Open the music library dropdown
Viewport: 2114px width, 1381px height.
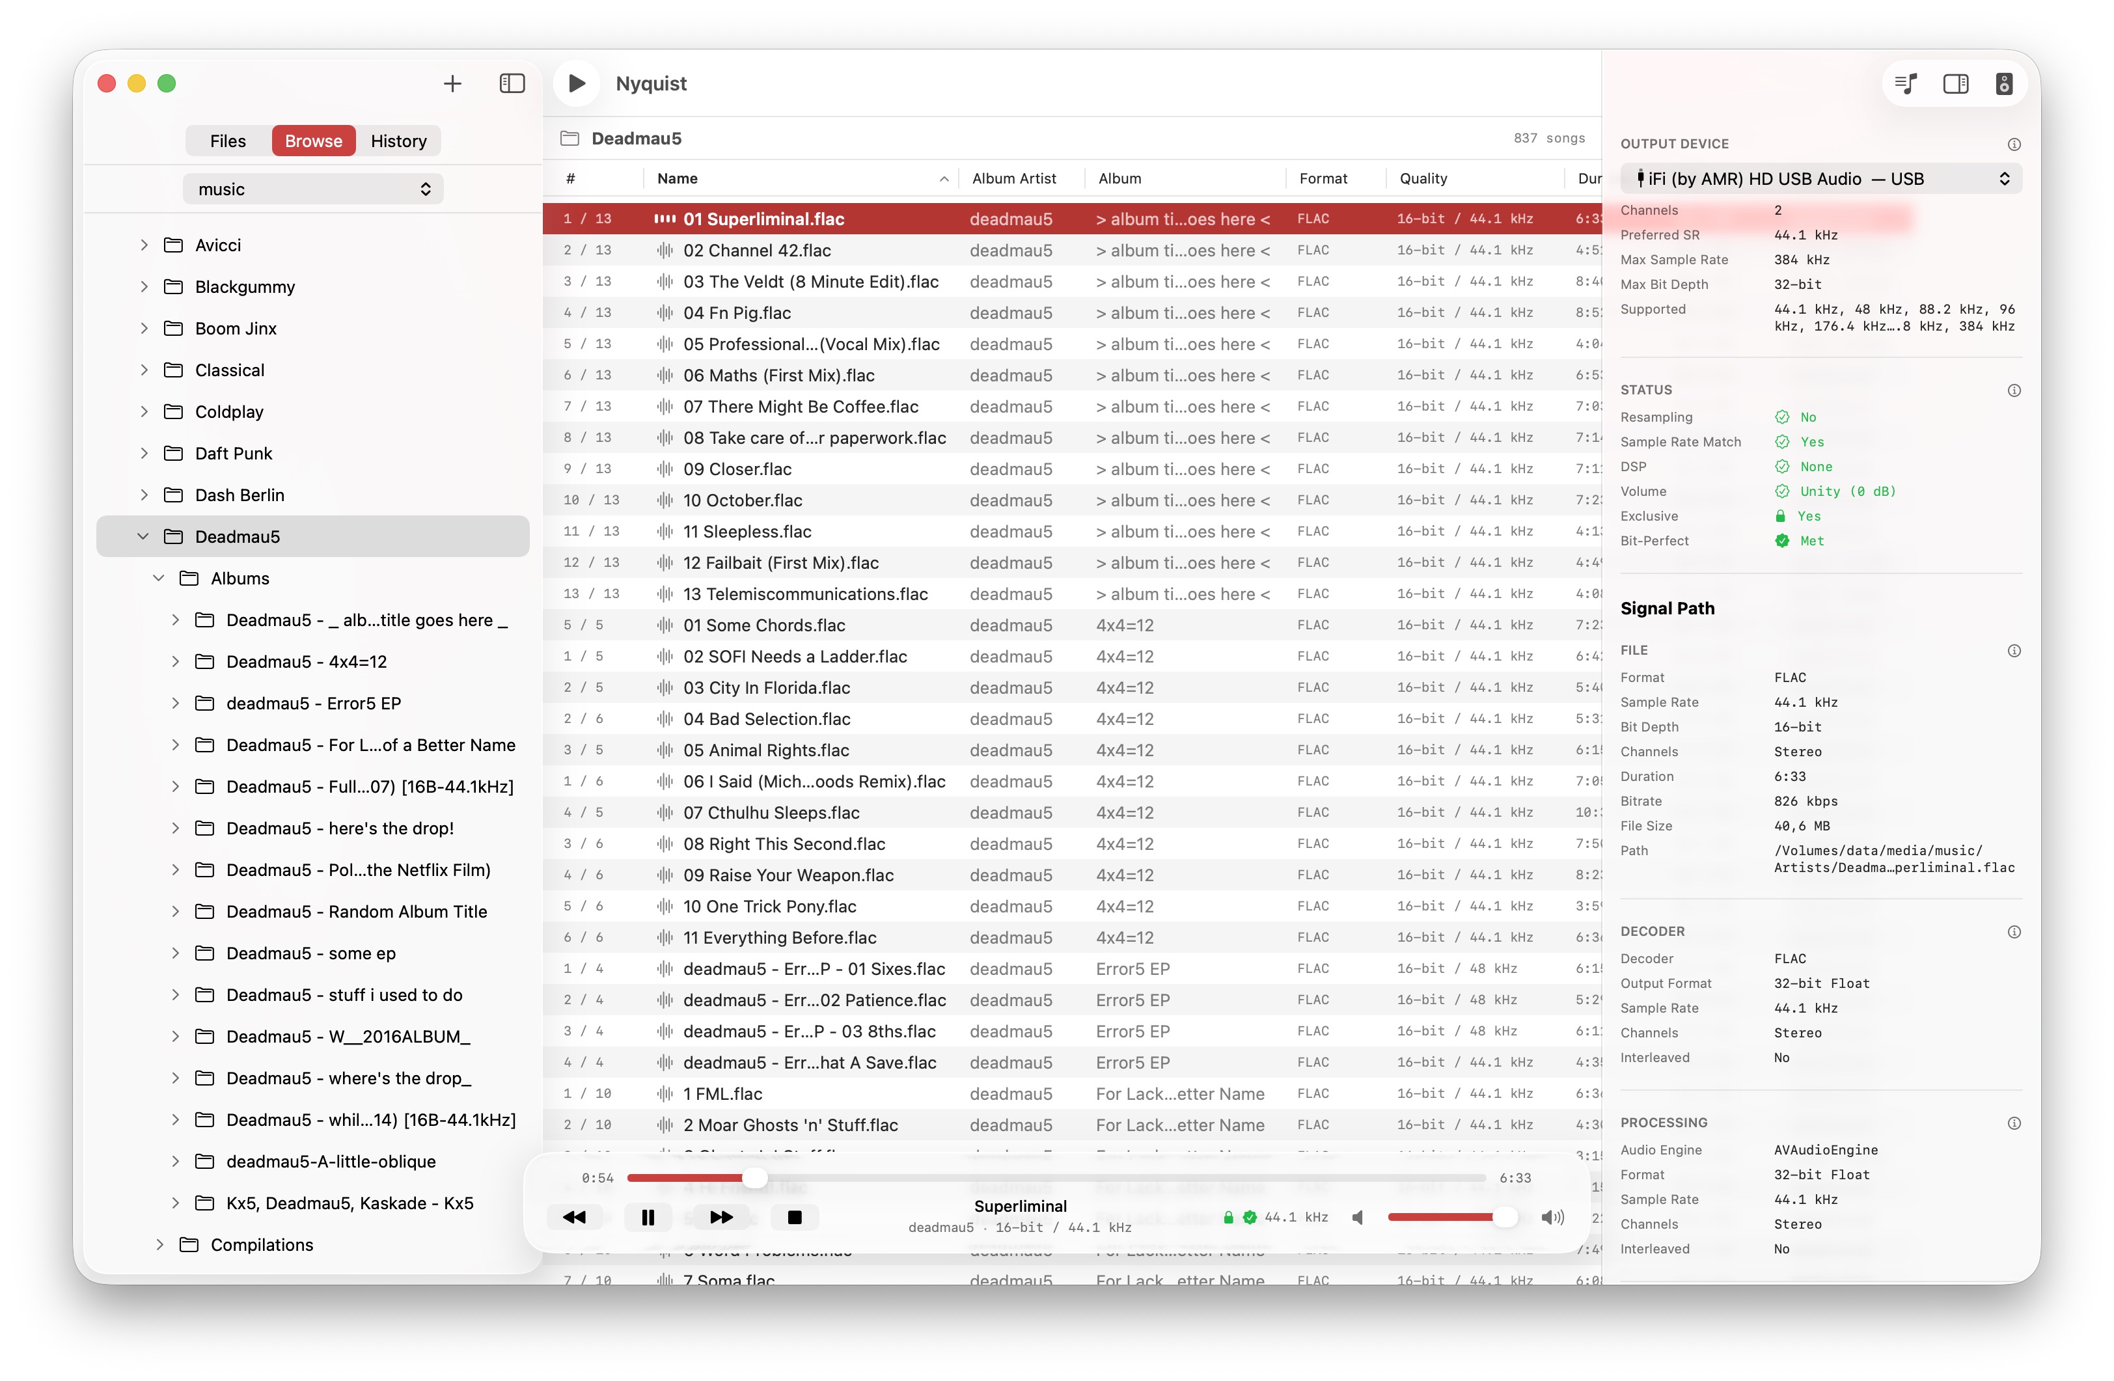pos(312,189)
